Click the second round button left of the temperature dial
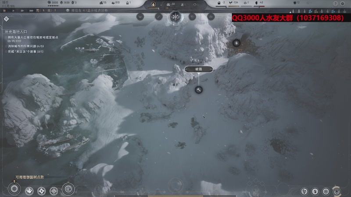Screen dimensions: 351x197 (140, 17)
